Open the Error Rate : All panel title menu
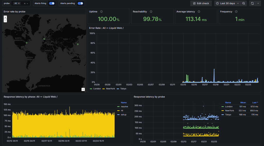 (x=106, y=28)
